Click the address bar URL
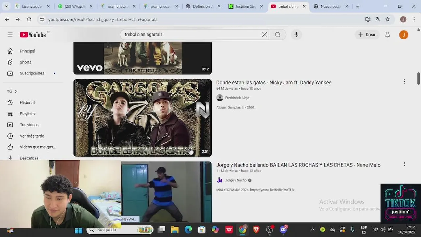Screen dimensions: 421x237 click(x=103, y=19)
